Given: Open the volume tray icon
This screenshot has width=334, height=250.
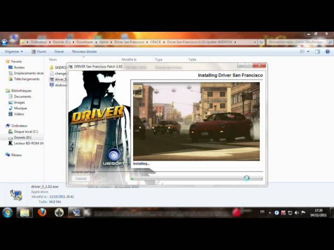Looking at the screenshot, I should [296, 213].
